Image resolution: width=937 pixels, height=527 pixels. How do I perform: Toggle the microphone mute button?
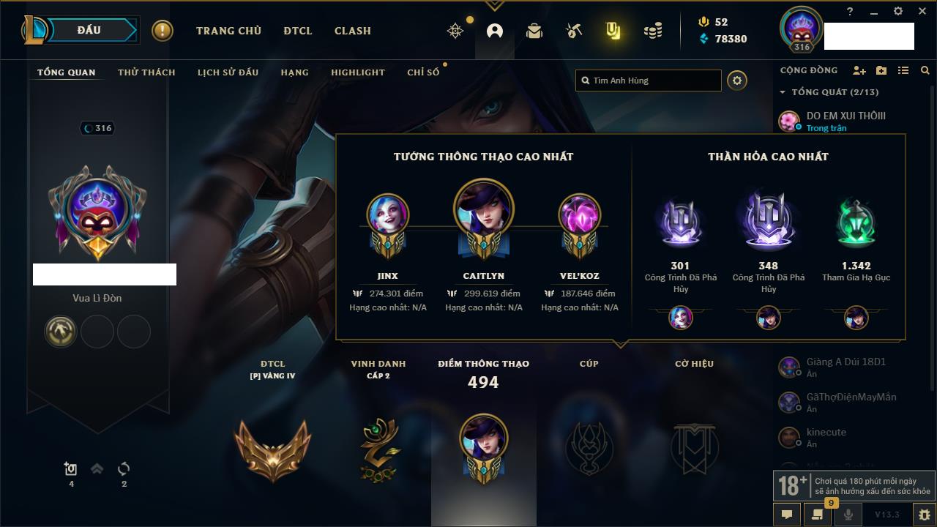pos(848,515)
